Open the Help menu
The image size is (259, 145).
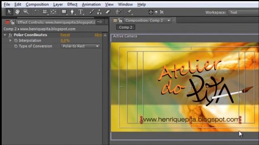(142, 4)
